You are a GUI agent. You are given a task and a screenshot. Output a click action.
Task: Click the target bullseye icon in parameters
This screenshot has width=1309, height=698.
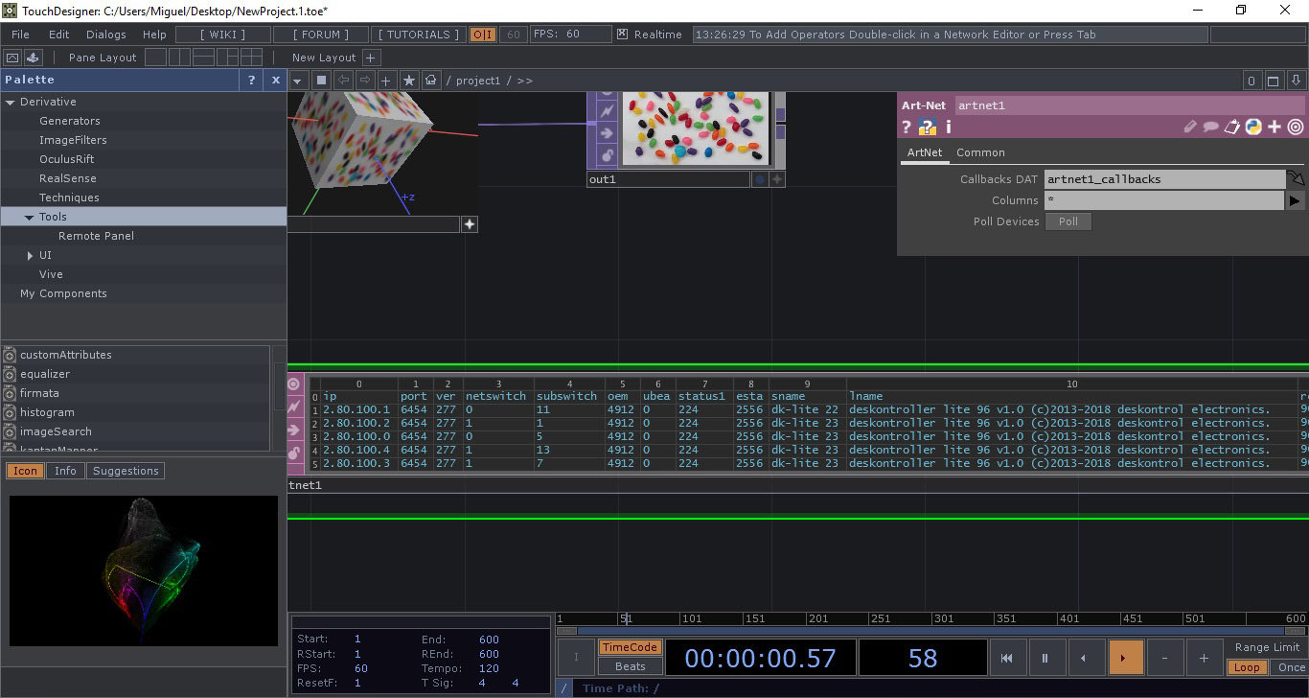(1296, 127)
